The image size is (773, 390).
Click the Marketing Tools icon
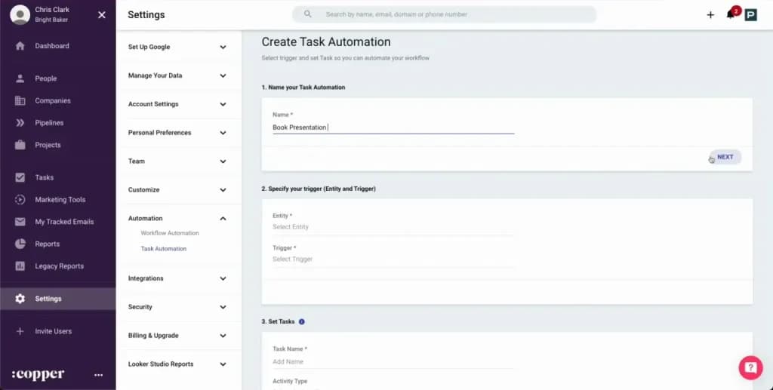click(20, 199)
